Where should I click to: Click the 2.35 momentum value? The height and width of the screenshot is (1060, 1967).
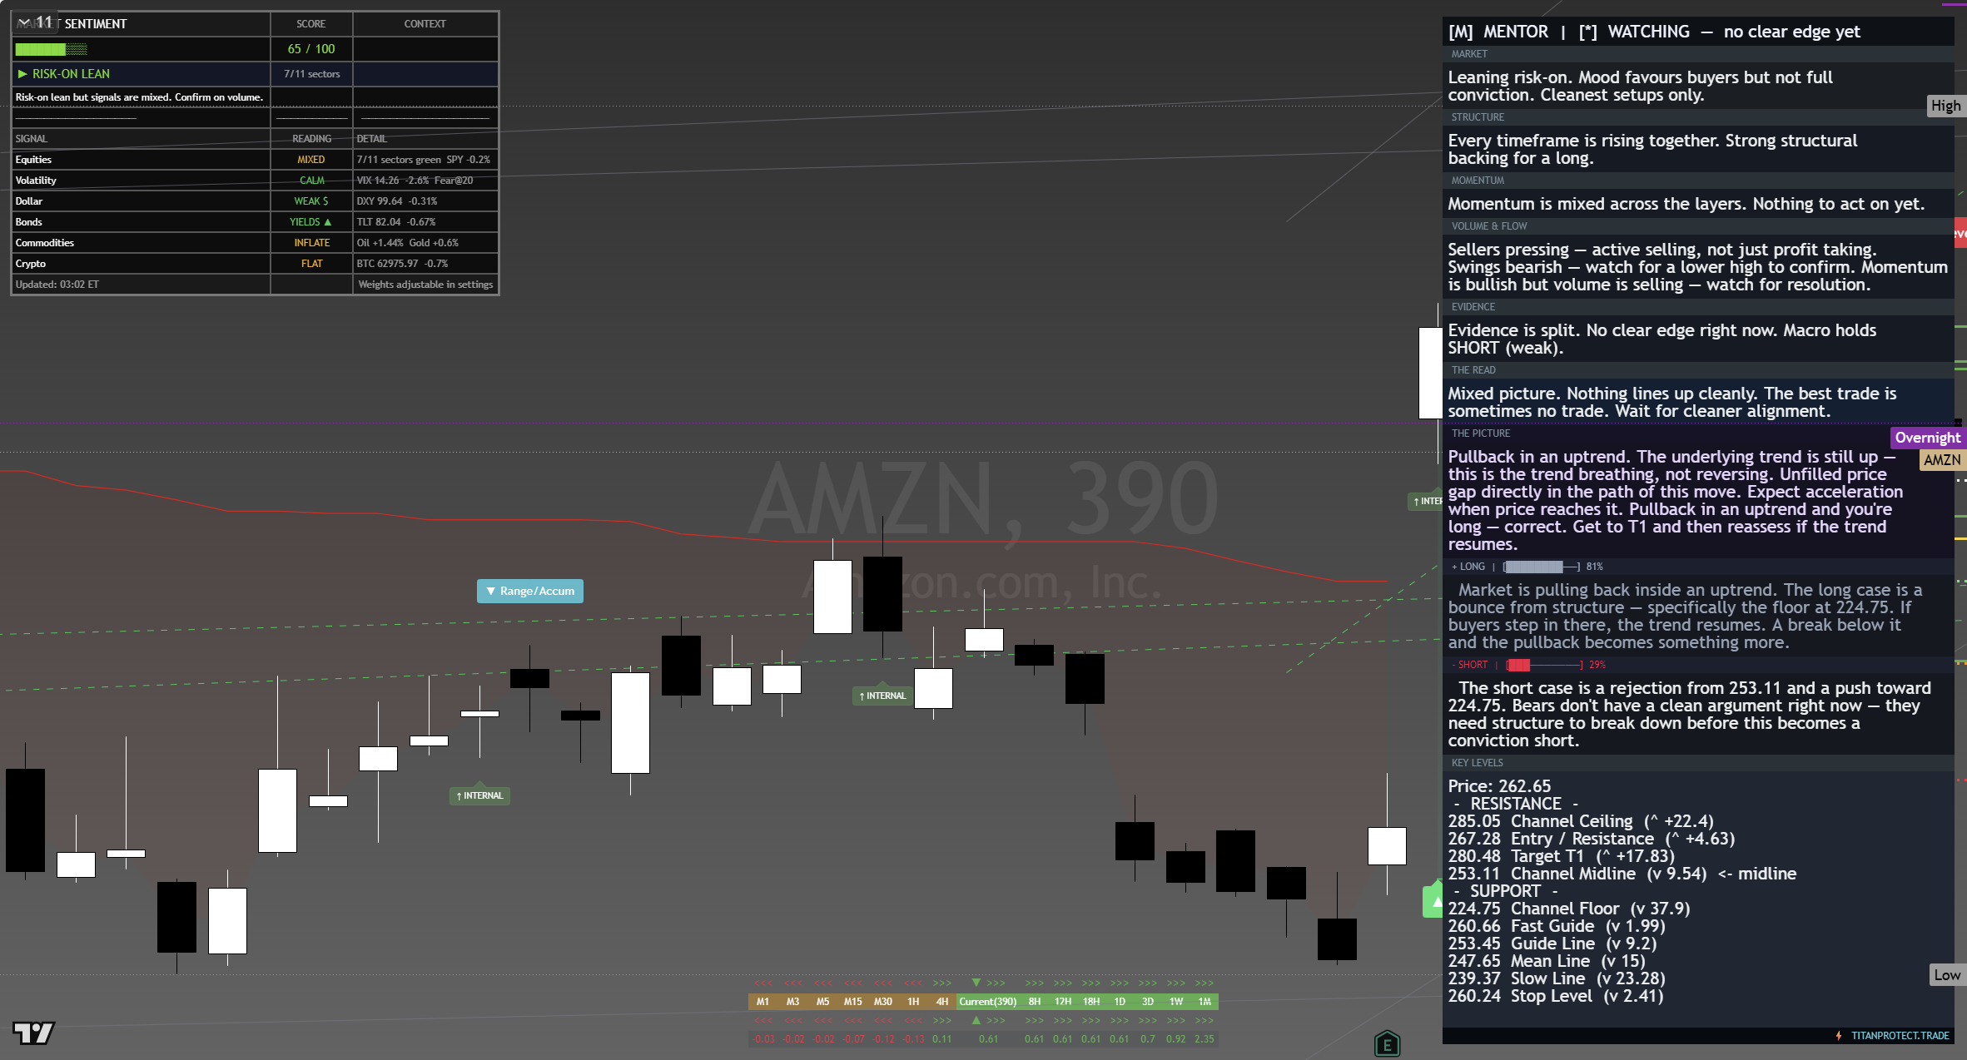pos(1205,1039)
